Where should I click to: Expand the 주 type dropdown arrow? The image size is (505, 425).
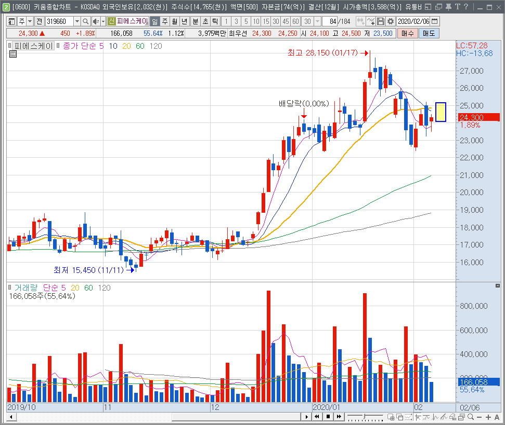[x=30, y=21]
